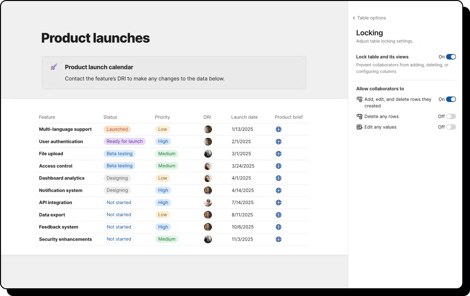Click DRI avatar for File upload
The image size is (470, 296).
pos(208,154)
